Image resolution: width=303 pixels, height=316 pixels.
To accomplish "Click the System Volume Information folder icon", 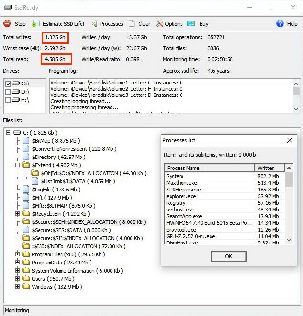I will point(26,271).
